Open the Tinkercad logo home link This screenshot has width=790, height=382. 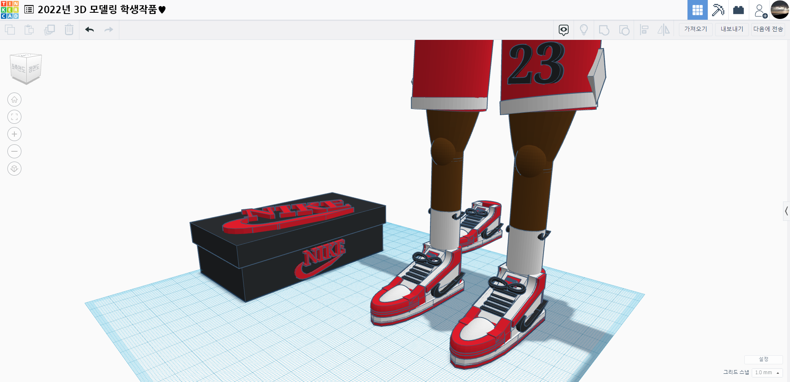pyautogui.click(x=10, y=10)
